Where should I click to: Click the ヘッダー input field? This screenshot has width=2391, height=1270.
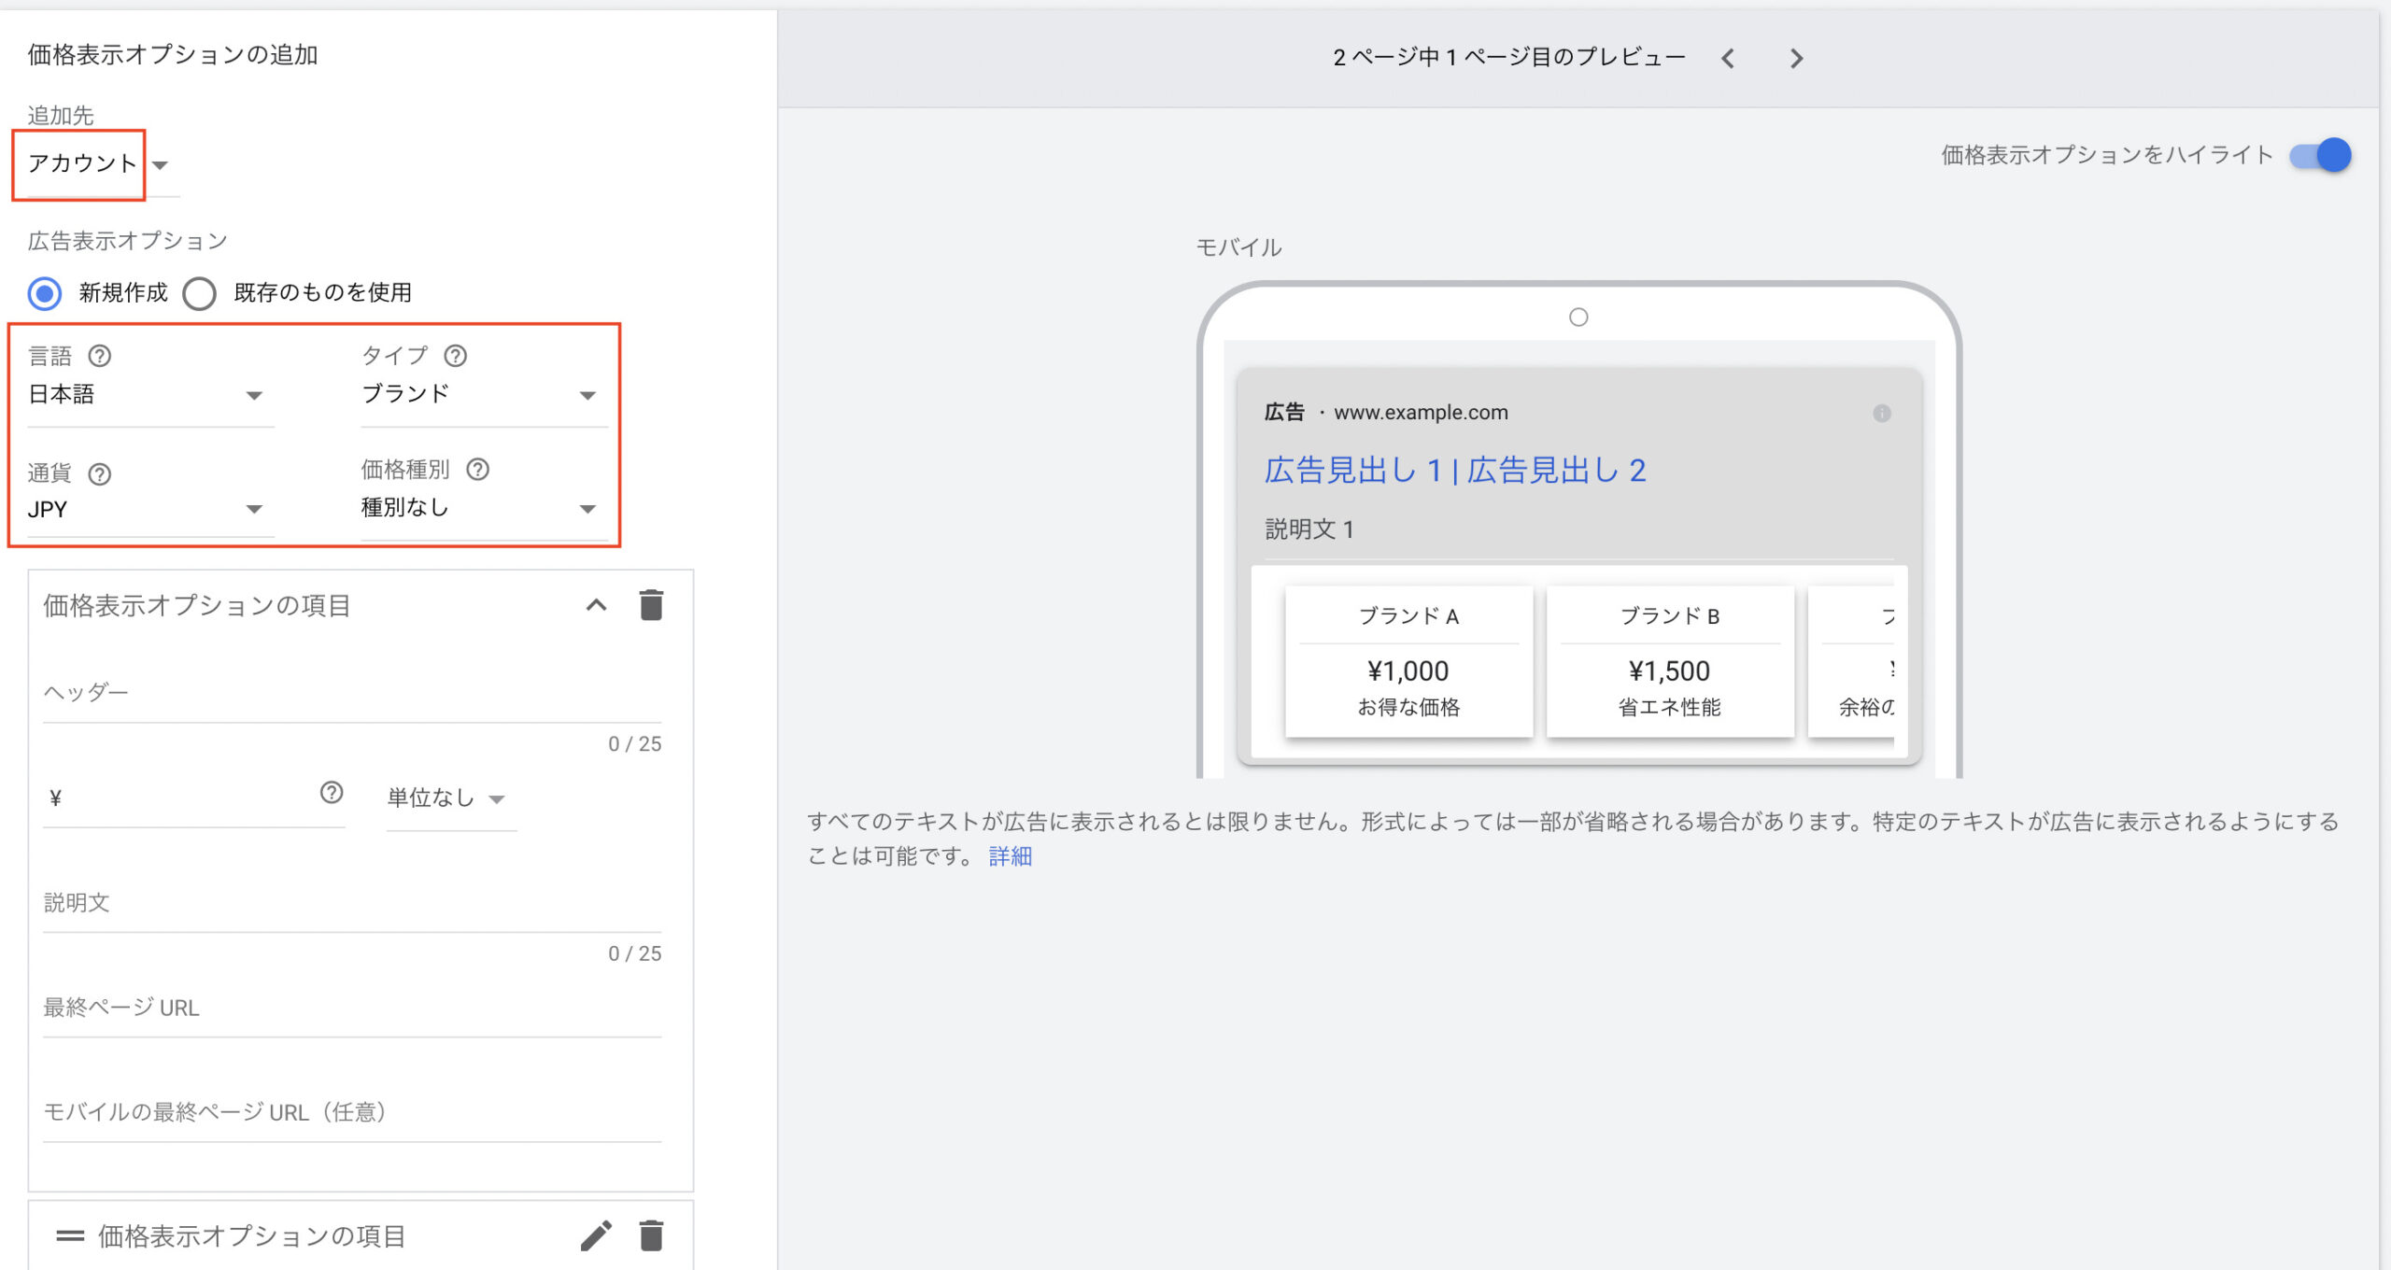(351, 693)
